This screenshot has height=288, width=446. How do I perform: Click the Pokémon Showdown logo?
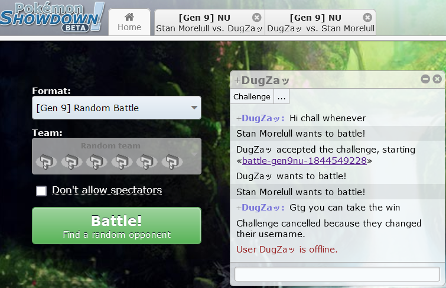click(x=52, y=17)
